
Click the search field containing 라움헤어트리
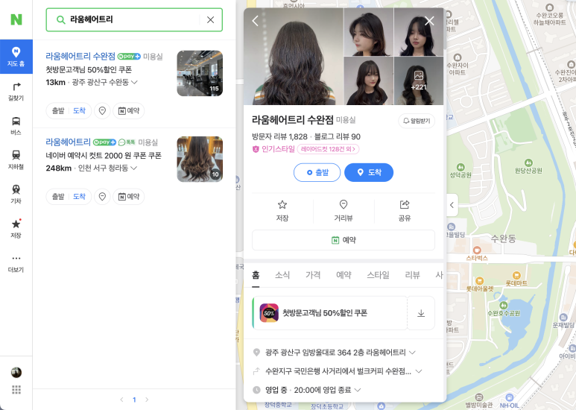pyautogui.click(x=134, y=19)
